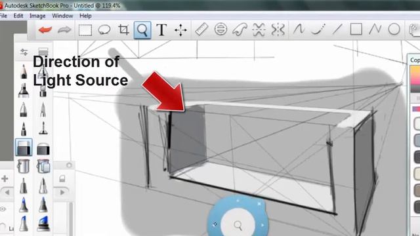Select the fat black Marker brush
This screenshot has height=236, width=420.
[x=24, y=90]
